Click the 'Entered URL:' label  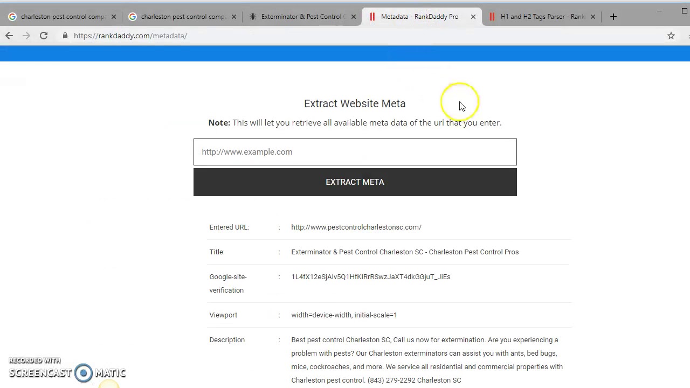[x=229, y=227]
